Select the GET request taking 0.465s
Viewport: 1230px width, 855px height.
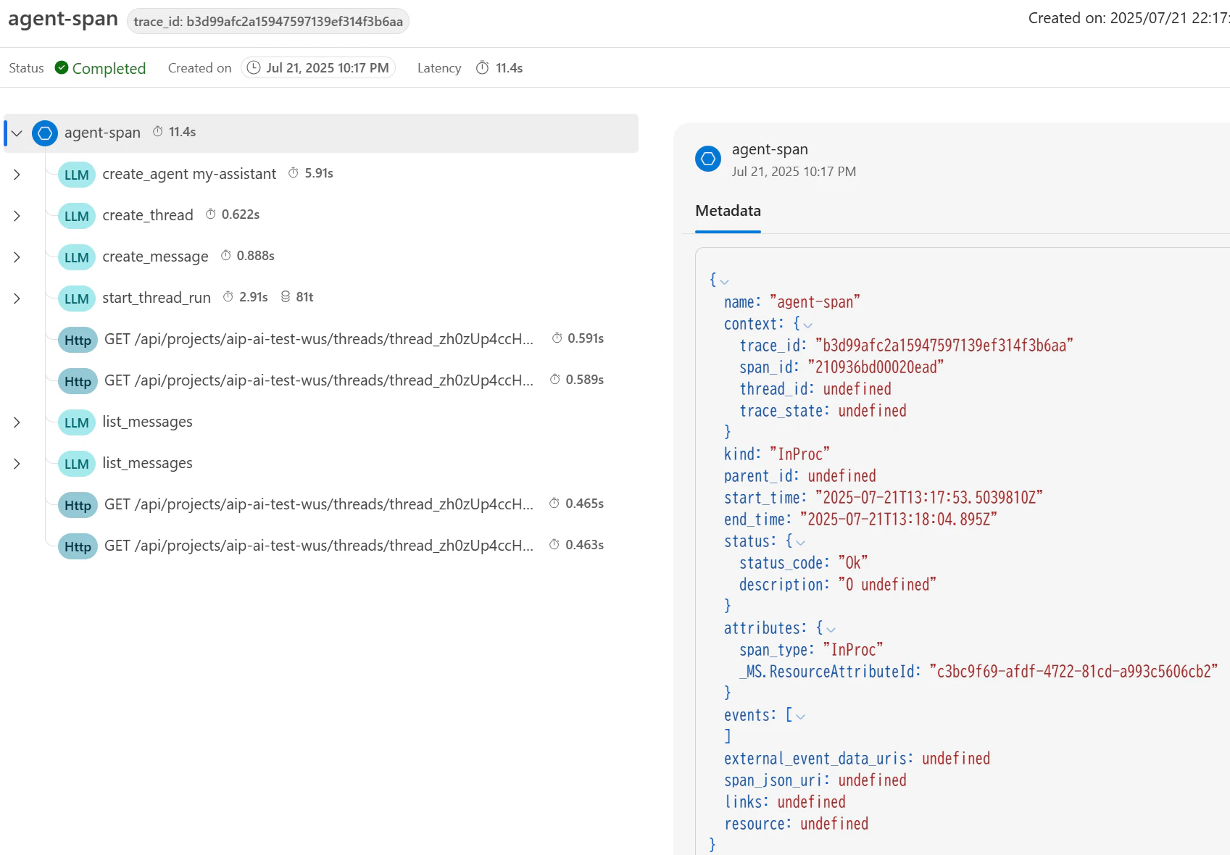319,504
